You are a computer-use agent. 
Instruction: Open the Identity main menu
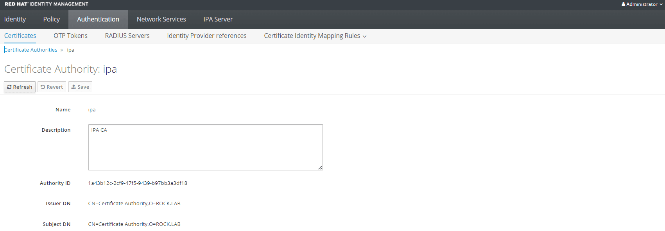coord(15,19)
